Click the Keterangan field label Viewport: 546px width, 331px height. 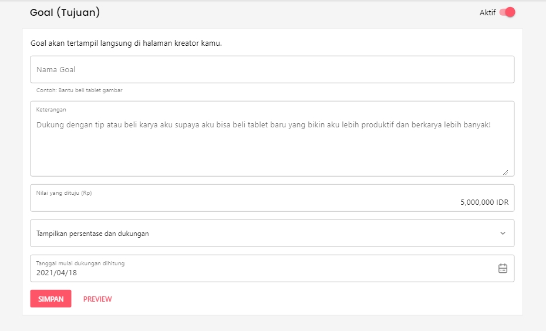51,109
